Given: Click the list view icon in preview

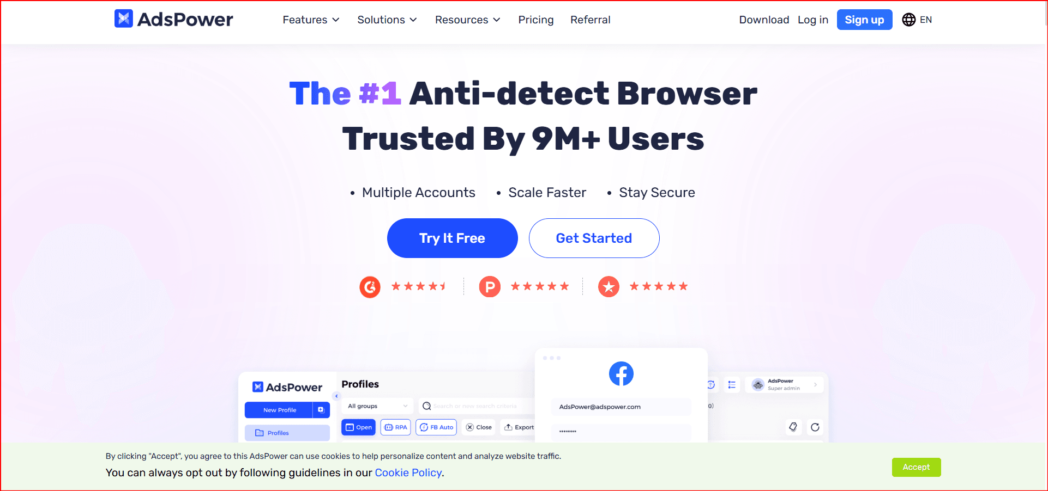Looking at the screenshot, I should (x=732, y=385).
